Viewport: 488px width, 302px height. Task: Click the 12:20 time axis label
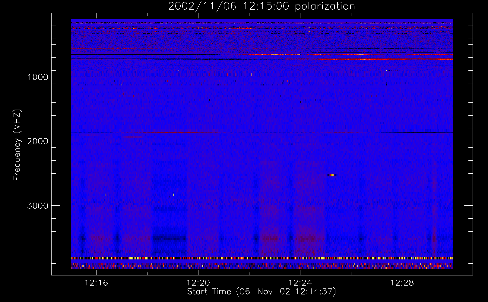pyautogui.click(x=198, y=283)
